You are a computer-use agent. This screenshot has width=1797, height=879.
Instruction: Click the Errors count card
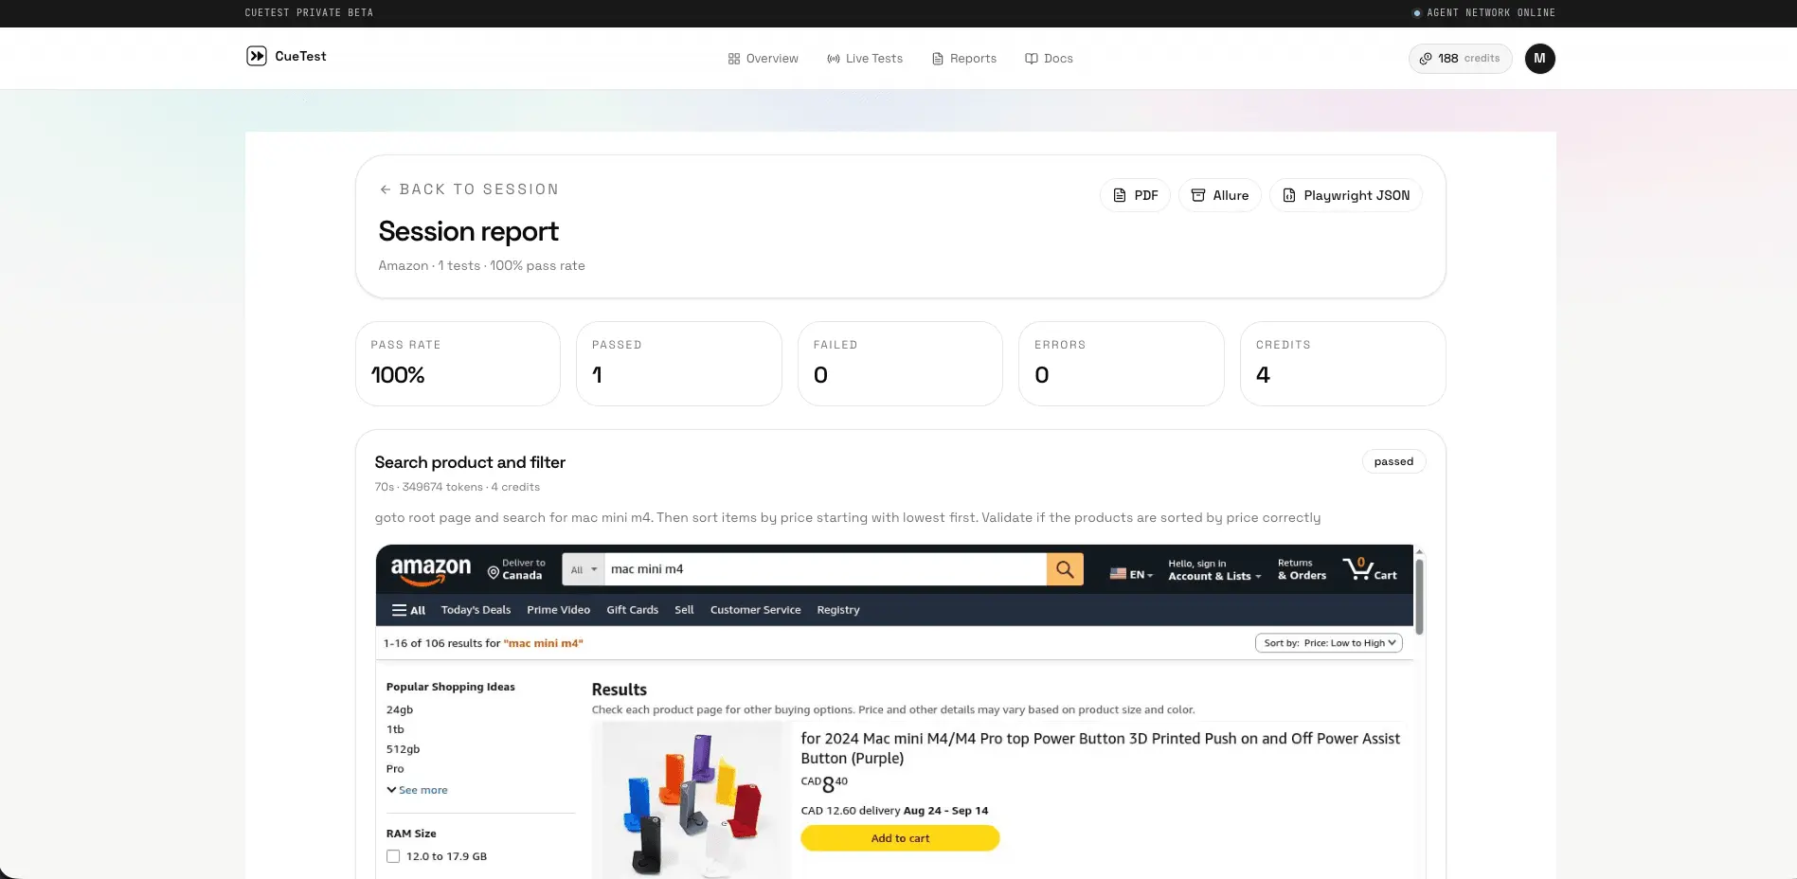tap(1121, 364)
